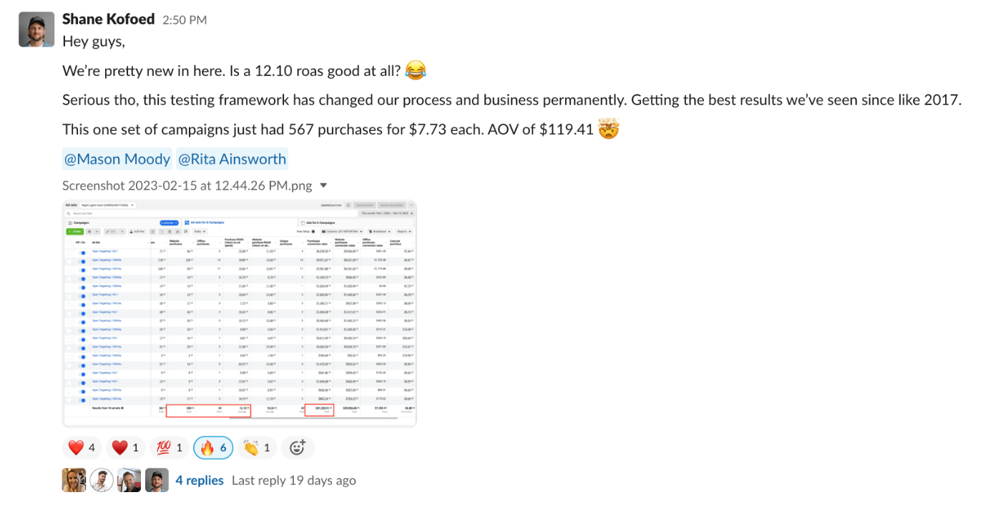Click the heart reaction showing count 1
Viewport: 993px width, 515px height.
(126, 448)
